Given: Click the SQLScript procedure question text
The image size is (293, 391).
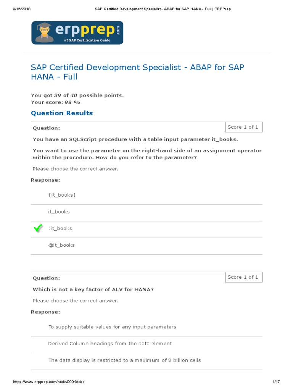Looking at the screenshot, I should coord(135,139).
